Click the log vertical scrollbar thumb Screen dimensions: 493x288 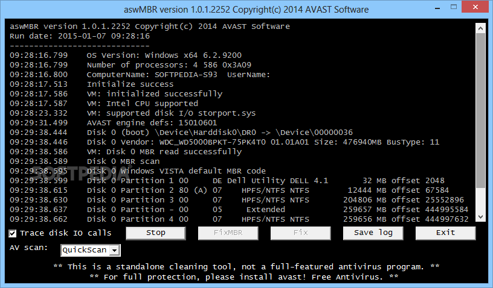click(x=480, y=111)
